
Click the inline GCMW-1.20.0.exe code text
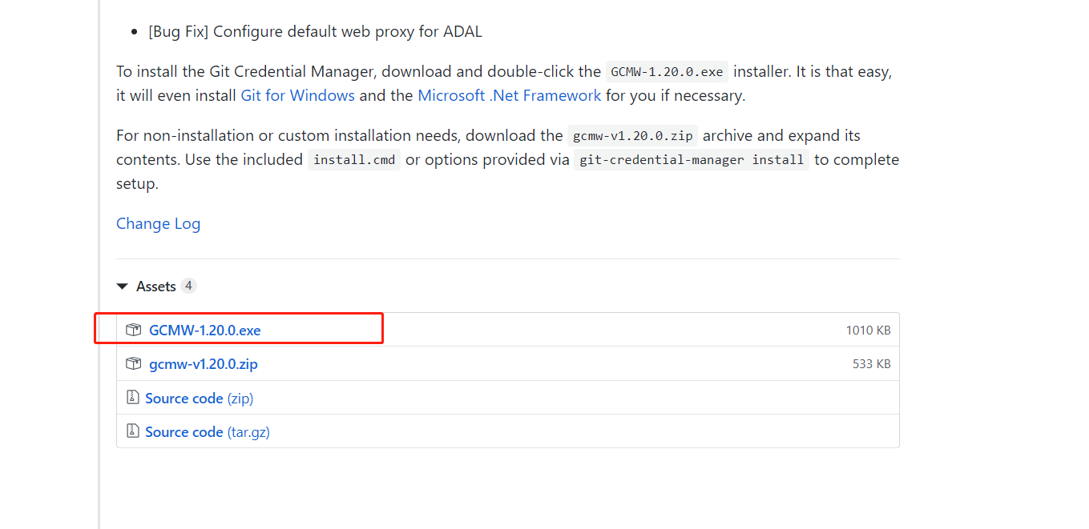[667, 71]
